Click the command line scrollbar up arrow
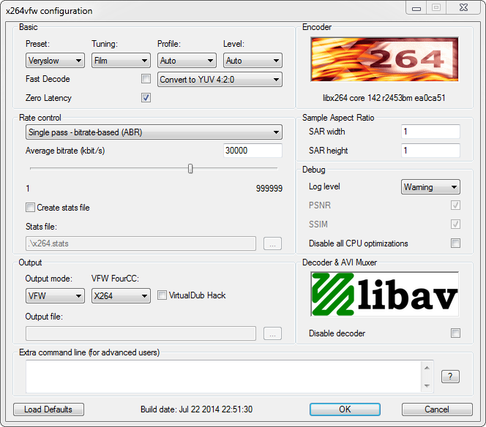486x427 pixels. (427, 368)
